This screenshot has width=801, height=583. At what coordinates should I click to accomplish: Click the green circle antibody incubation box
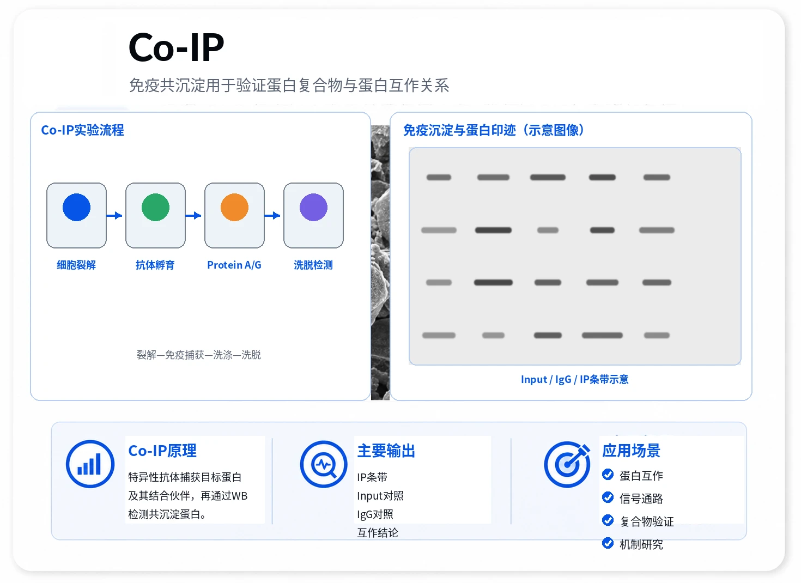[155, 215]
